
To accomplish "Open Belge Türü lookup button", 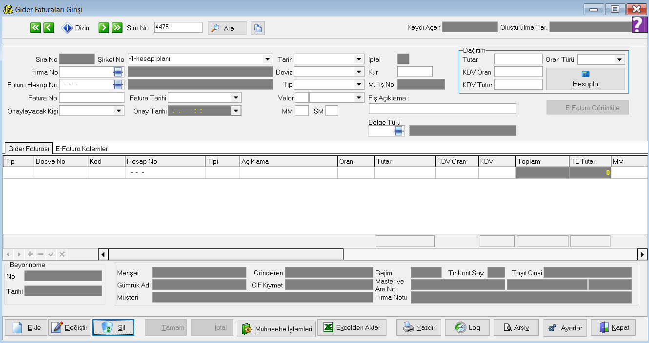I will (x=399, y=131).
